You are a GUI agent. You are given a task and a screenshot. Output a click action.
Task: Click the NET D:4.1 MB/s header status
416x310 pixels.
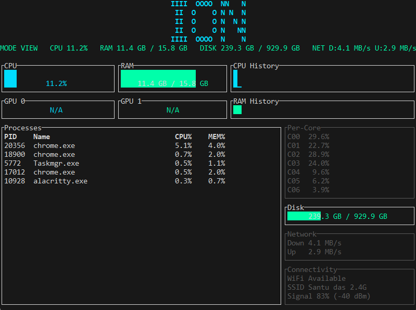point(341,48)
